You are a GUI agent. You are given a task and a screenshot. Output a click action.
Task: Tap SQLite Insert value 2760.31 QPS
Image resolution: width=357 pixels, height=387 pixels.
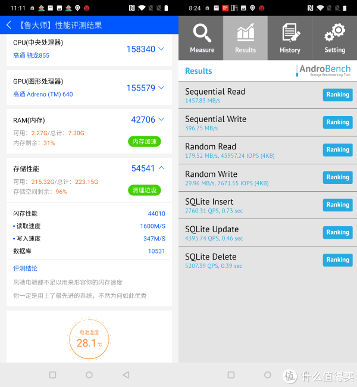click(202, 211)
